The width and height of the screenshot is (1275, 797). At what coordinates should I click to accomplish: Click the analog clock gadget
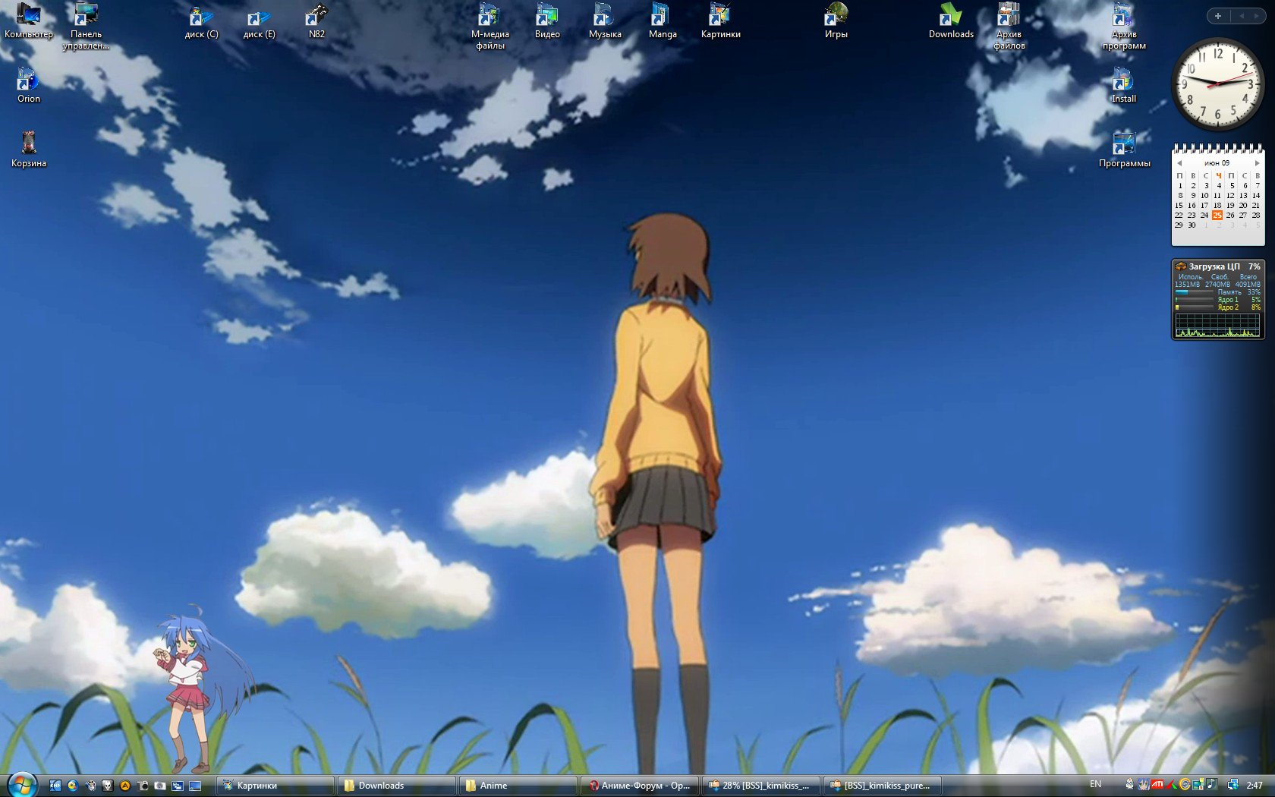point(1217,85)
